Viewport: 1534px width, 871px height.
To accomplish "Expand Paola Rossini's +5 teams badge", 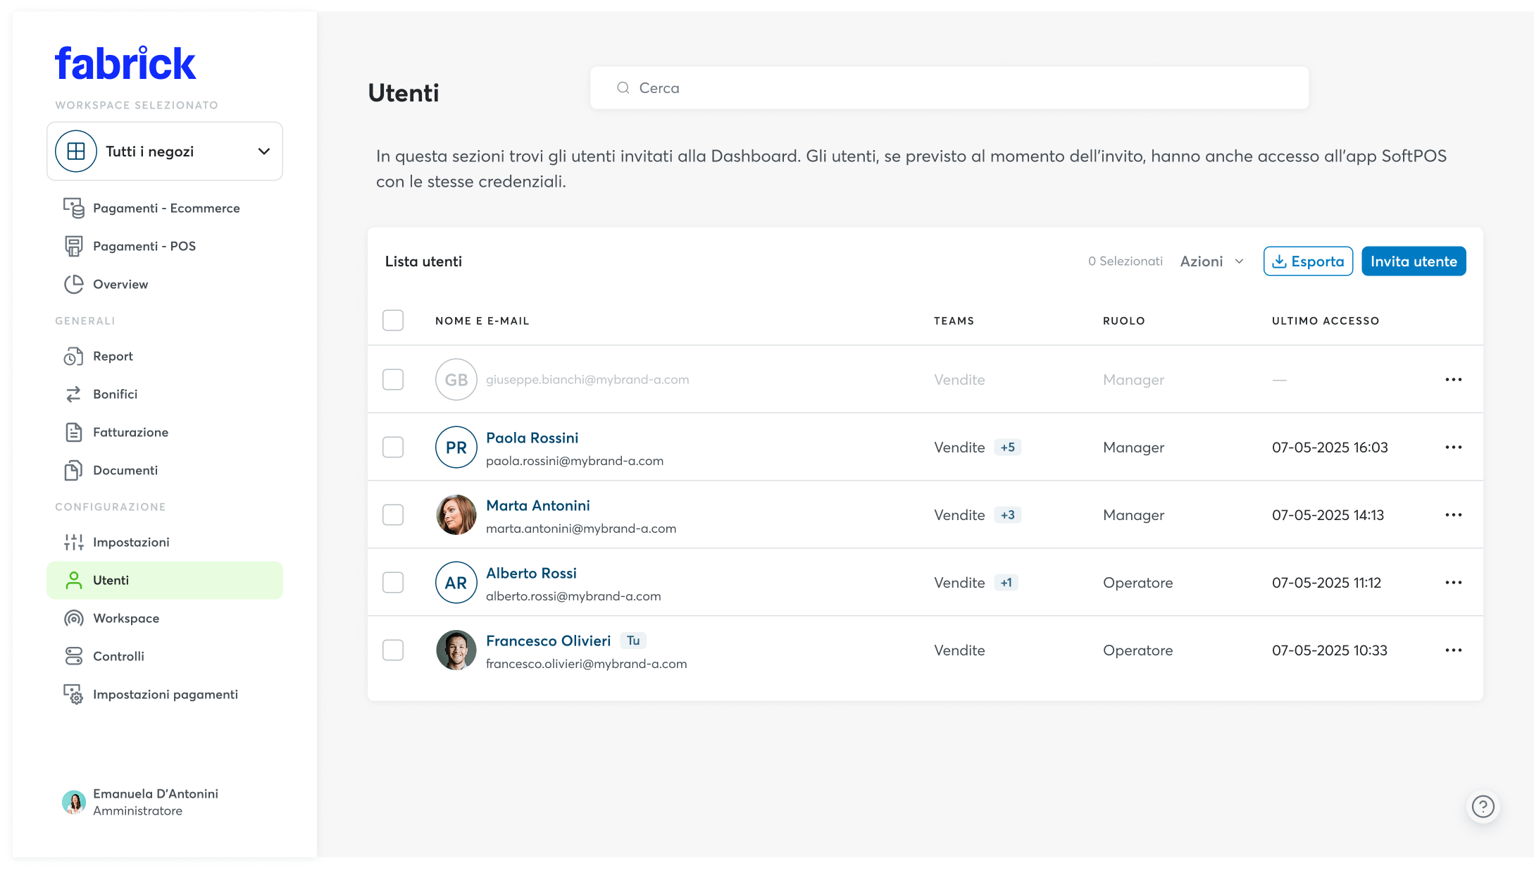I will click(x=1008, y=447).
